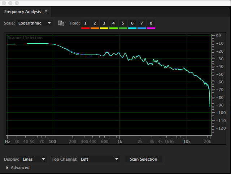231x174 pixels.
Task: Click the 20k label on frequency axis
Action: coord(208,142)
